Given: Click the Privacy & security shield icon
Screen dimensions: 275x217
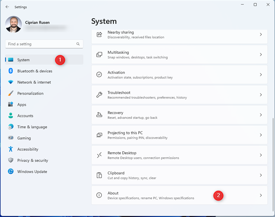Looking at the screenshot, I should [x=11, y=160].
